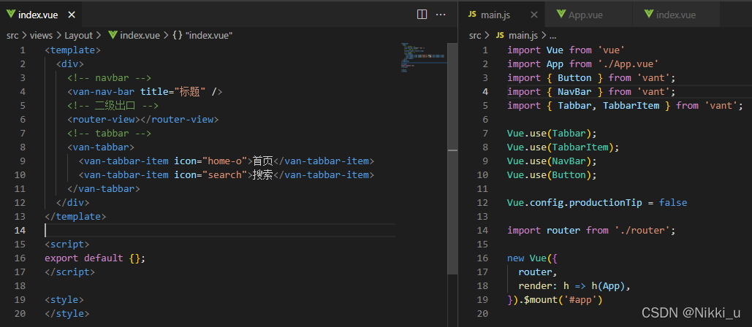
Task: Click 'Vue.use(Tabbar);' in main.js
Action: coord(552,133)
